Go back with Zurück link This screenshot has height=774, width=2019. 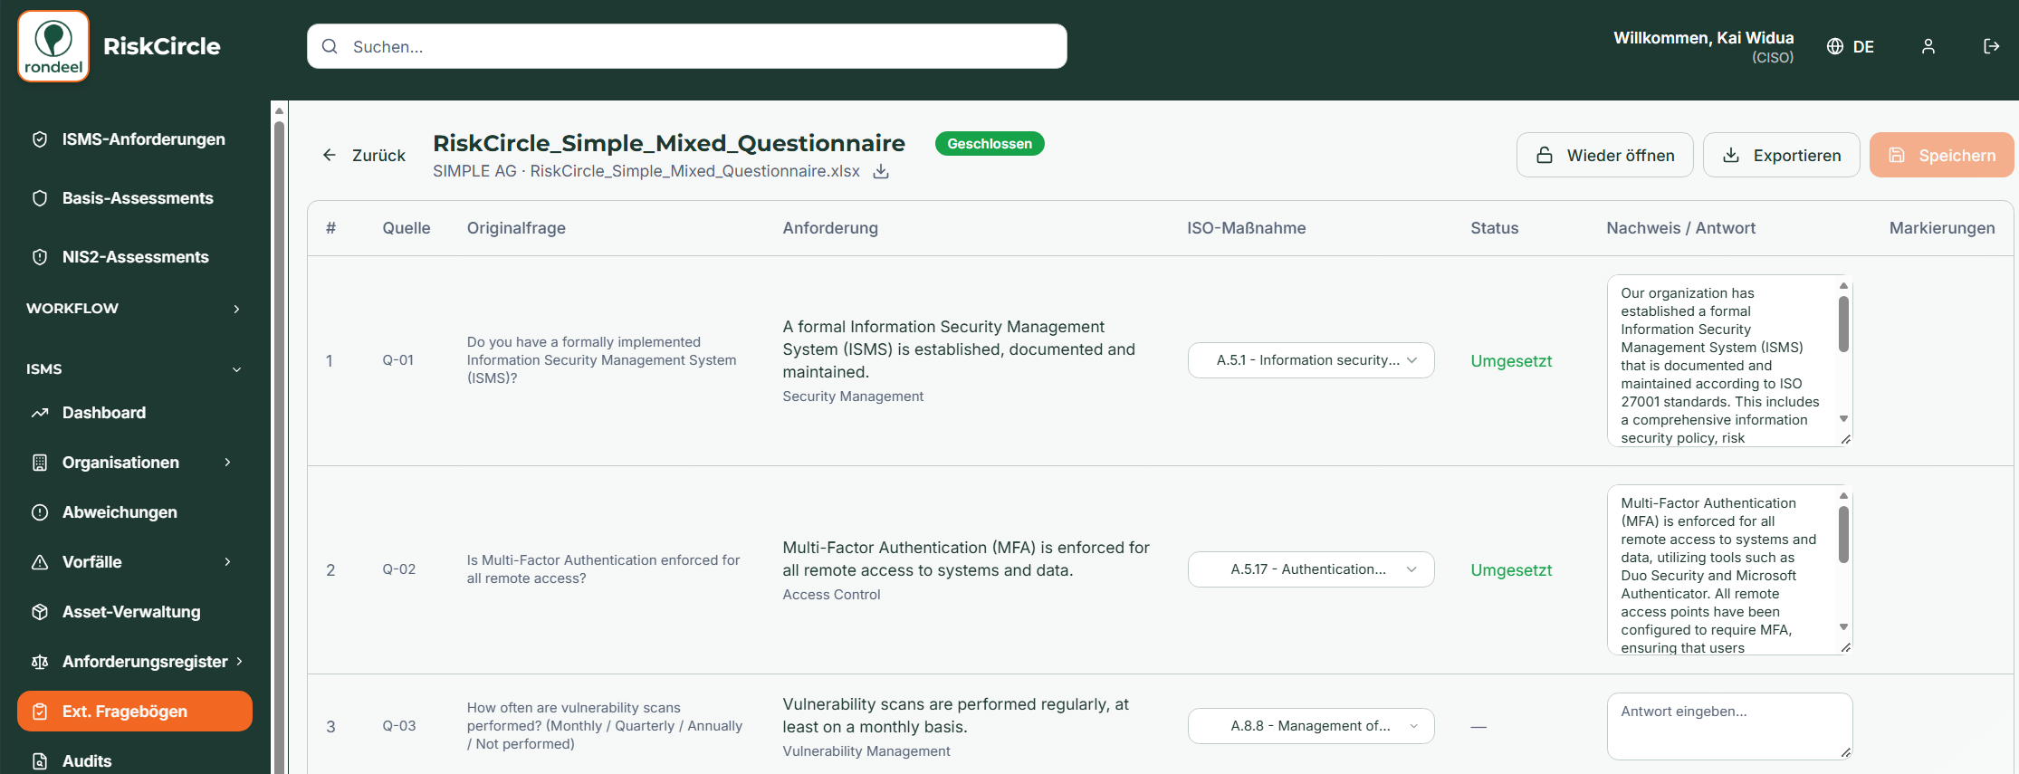tap(364, 155)
